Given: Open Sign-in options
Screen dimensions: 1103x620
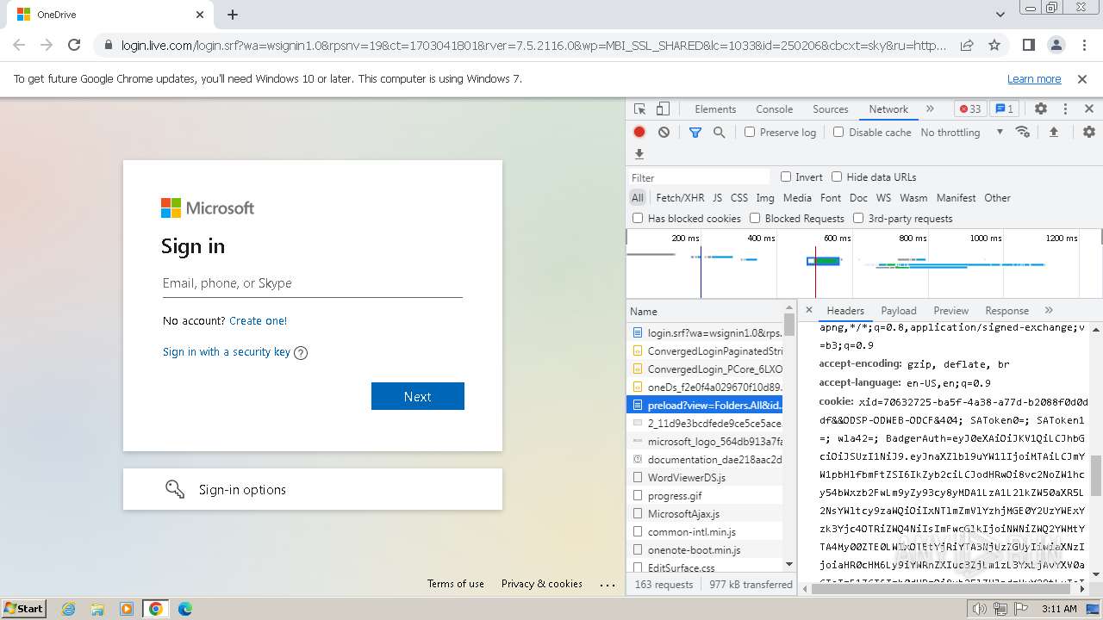Looking at the screenshot, I should pos(313,489).
